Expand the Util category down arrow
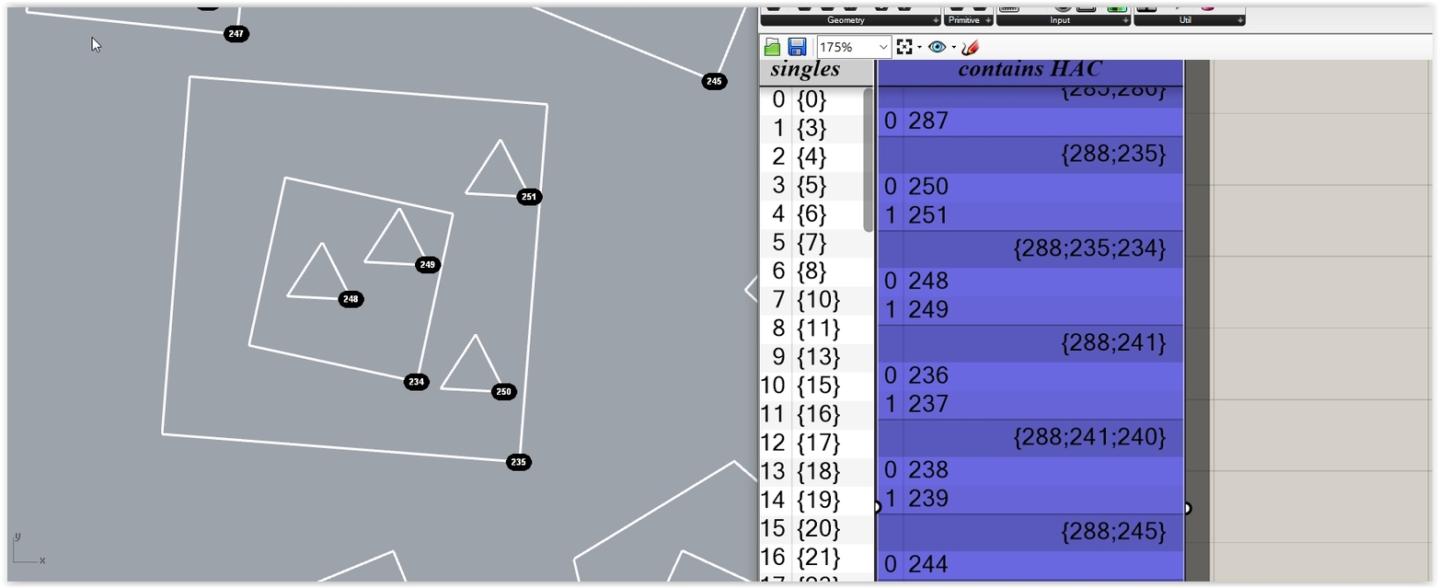 (x=1239, y=19)
